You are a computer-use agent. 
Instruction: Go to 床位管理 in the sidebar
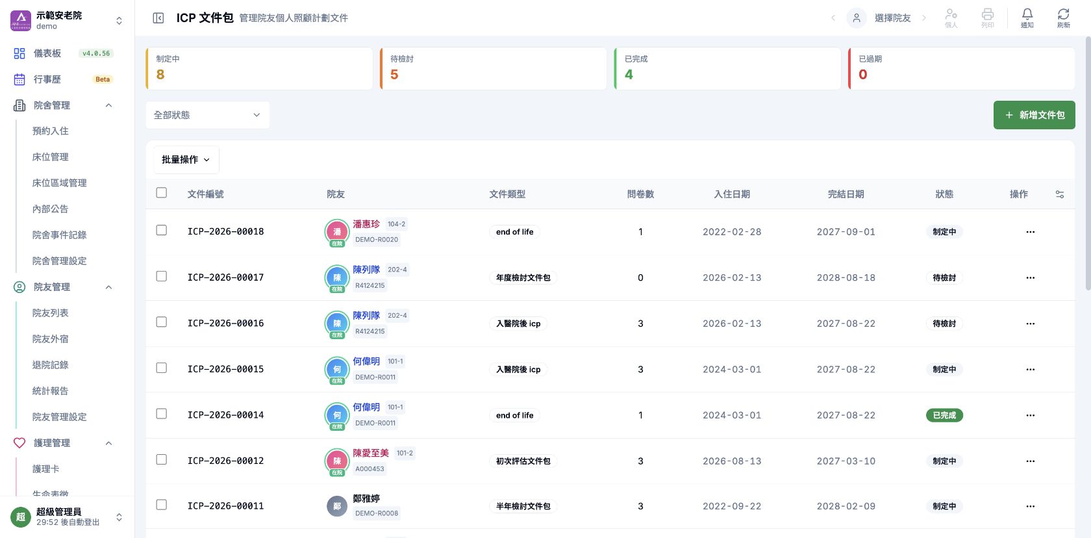(x=51, y=157)
